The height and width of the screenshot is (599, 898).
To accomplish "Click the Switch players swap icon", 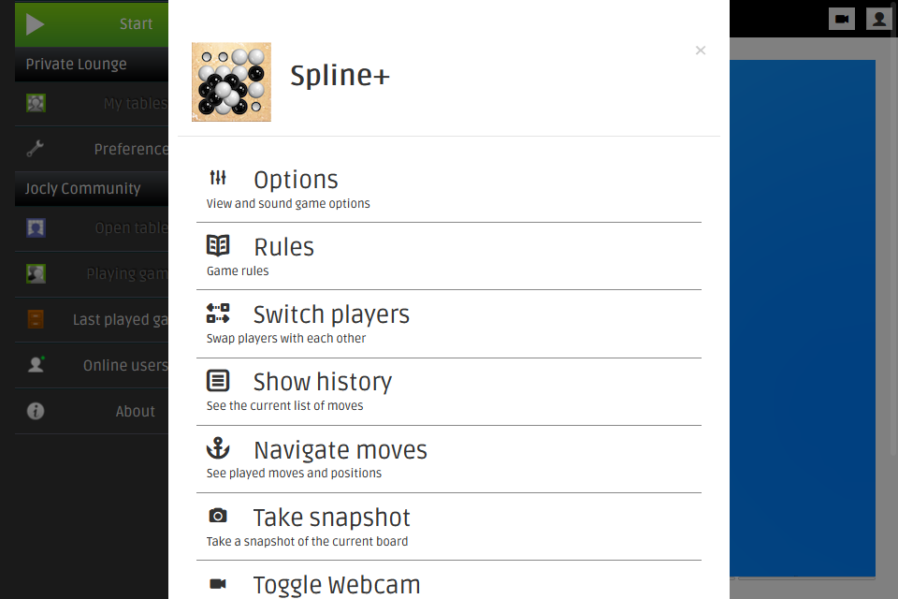I will click(x=218, y=313).
